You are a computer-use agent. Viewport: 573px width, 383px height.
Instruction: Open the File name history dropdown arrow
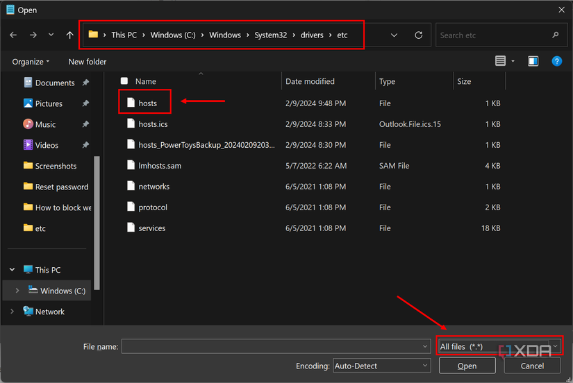[424, 346]
